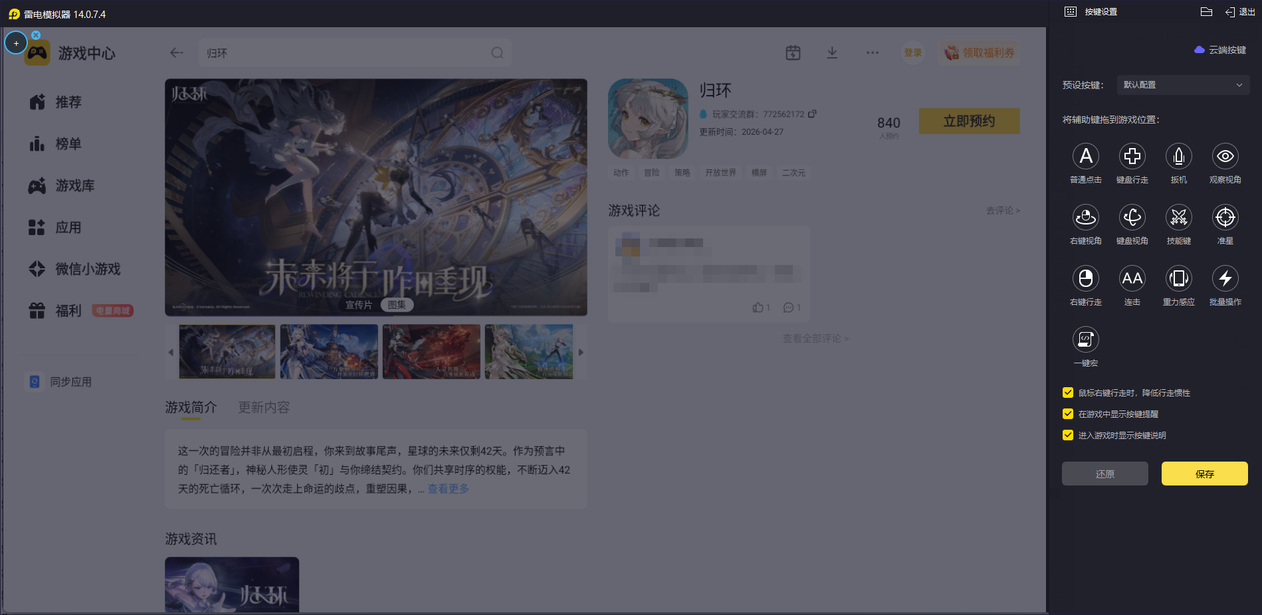Open the downloads arrow icon
This screenshot has width=1262, height=615.
[832, 53]
